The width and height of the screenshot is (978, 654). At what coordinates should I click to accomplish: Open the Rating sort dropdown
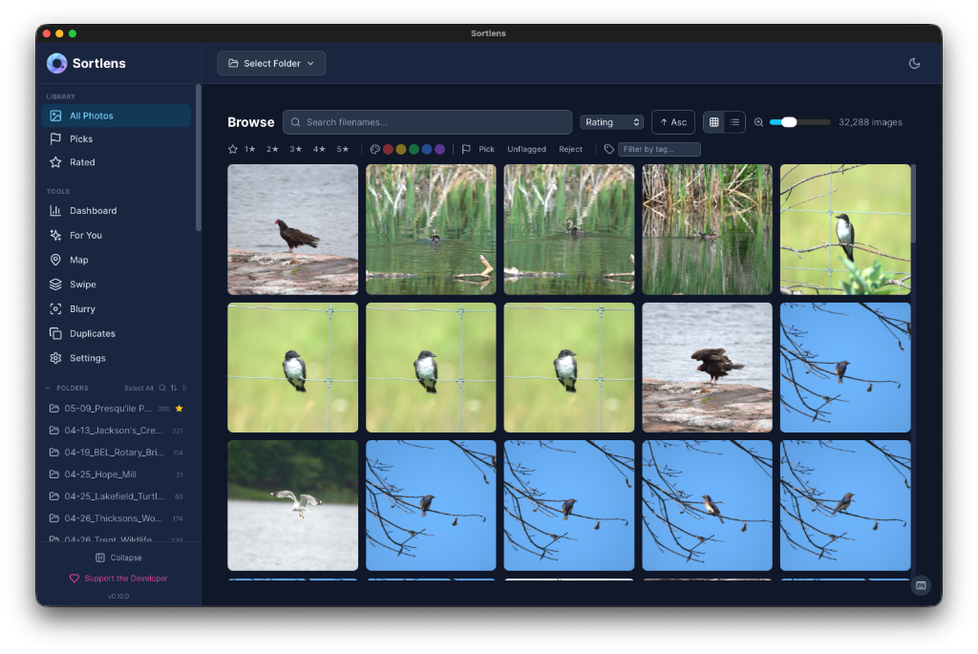612,122
